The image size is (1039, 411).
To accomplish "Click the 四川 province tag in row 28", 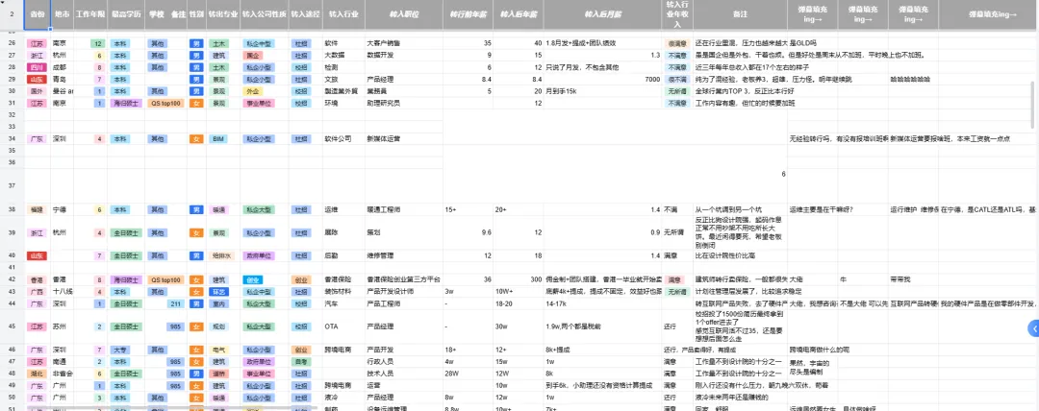I will click(x=37, y=67).
